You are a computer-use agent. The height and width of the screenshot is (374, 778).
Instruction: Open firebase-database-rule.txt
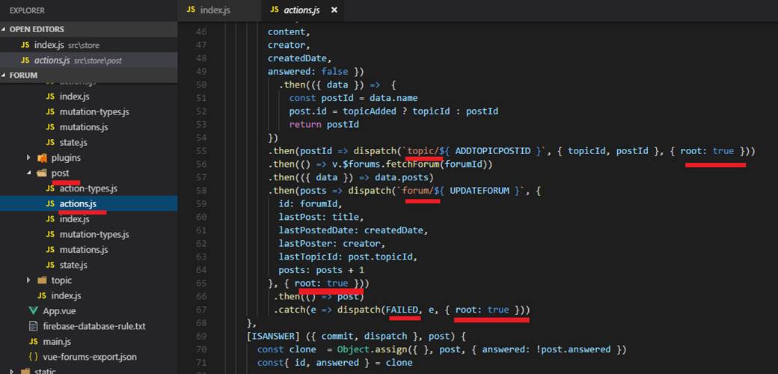tap(94, 326)
